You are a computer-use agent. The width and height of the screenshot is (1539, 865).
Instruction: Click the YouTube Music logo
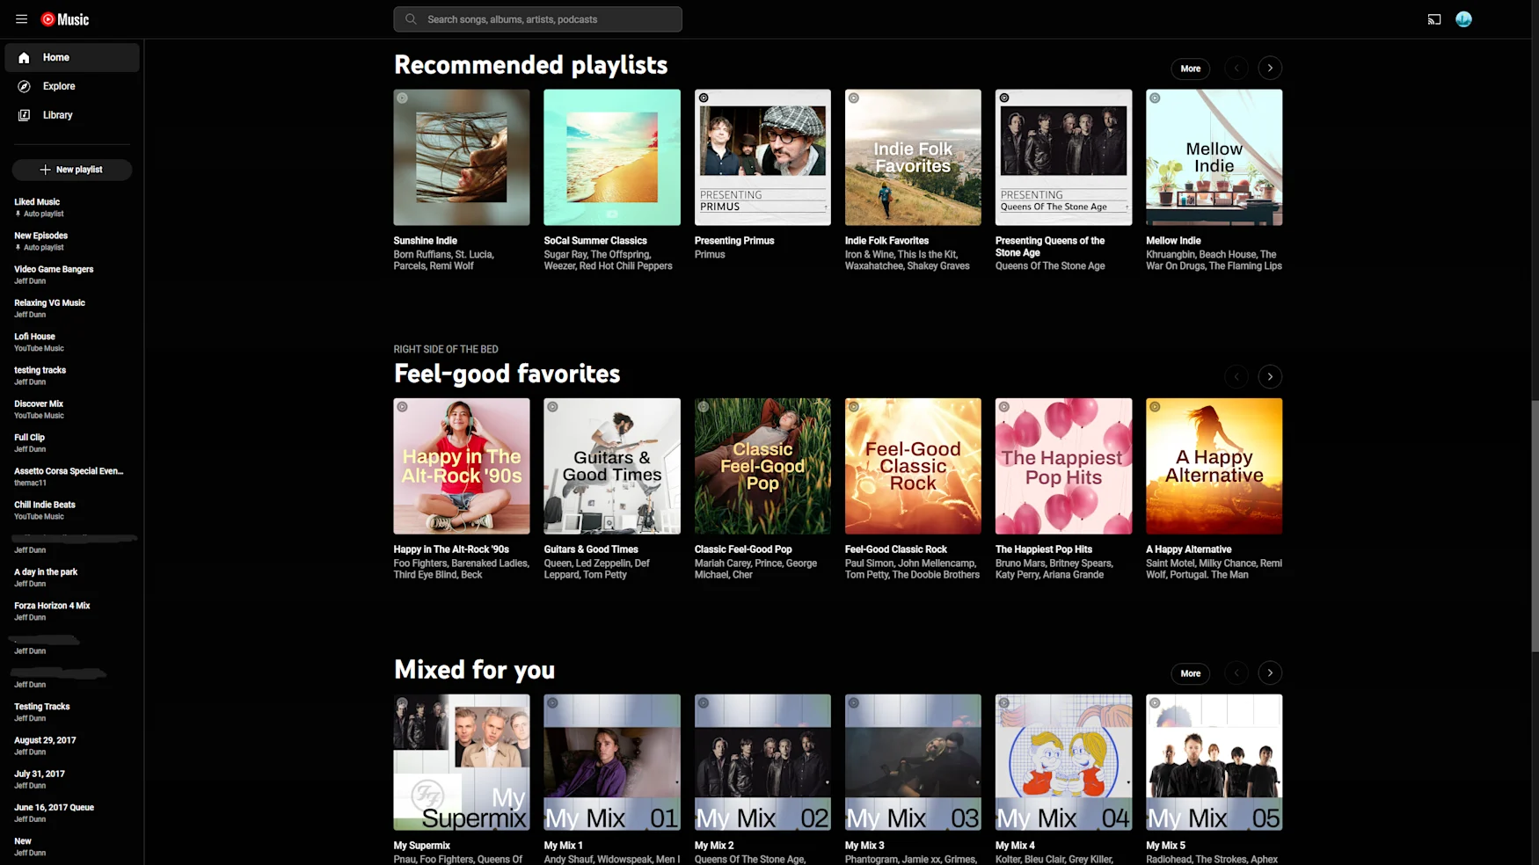coord(65,19)
